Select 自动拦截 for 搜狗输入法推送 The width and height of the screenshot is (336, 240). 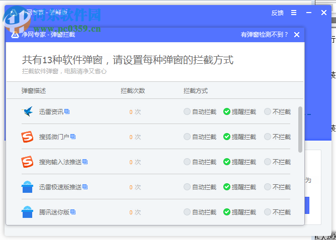click(200, 162)
